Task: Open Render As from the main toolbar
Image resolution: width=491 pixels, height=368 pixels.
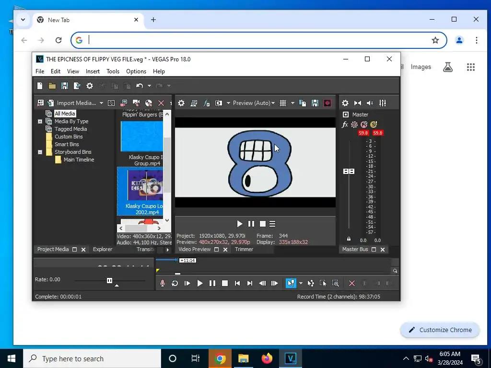Action: (x=77, y=86)
